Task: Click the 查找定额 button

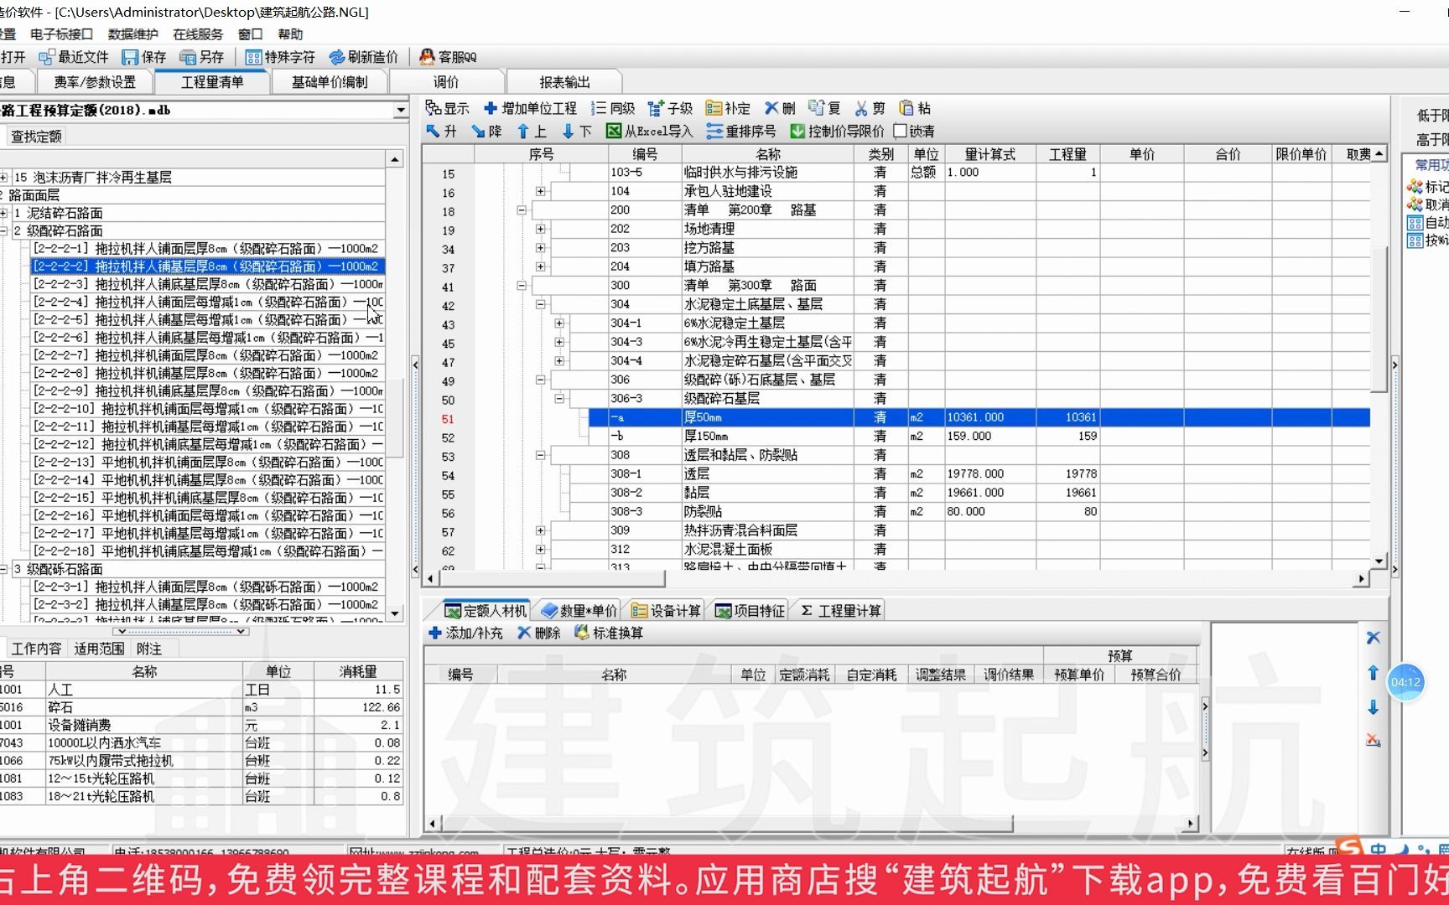Action: (x=36, y=137)
